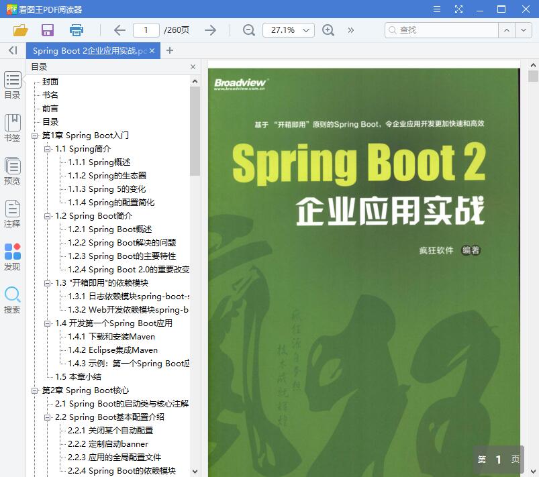Find previous search result arrow
This screenshot has width=539, height=477.
(506, 30)
